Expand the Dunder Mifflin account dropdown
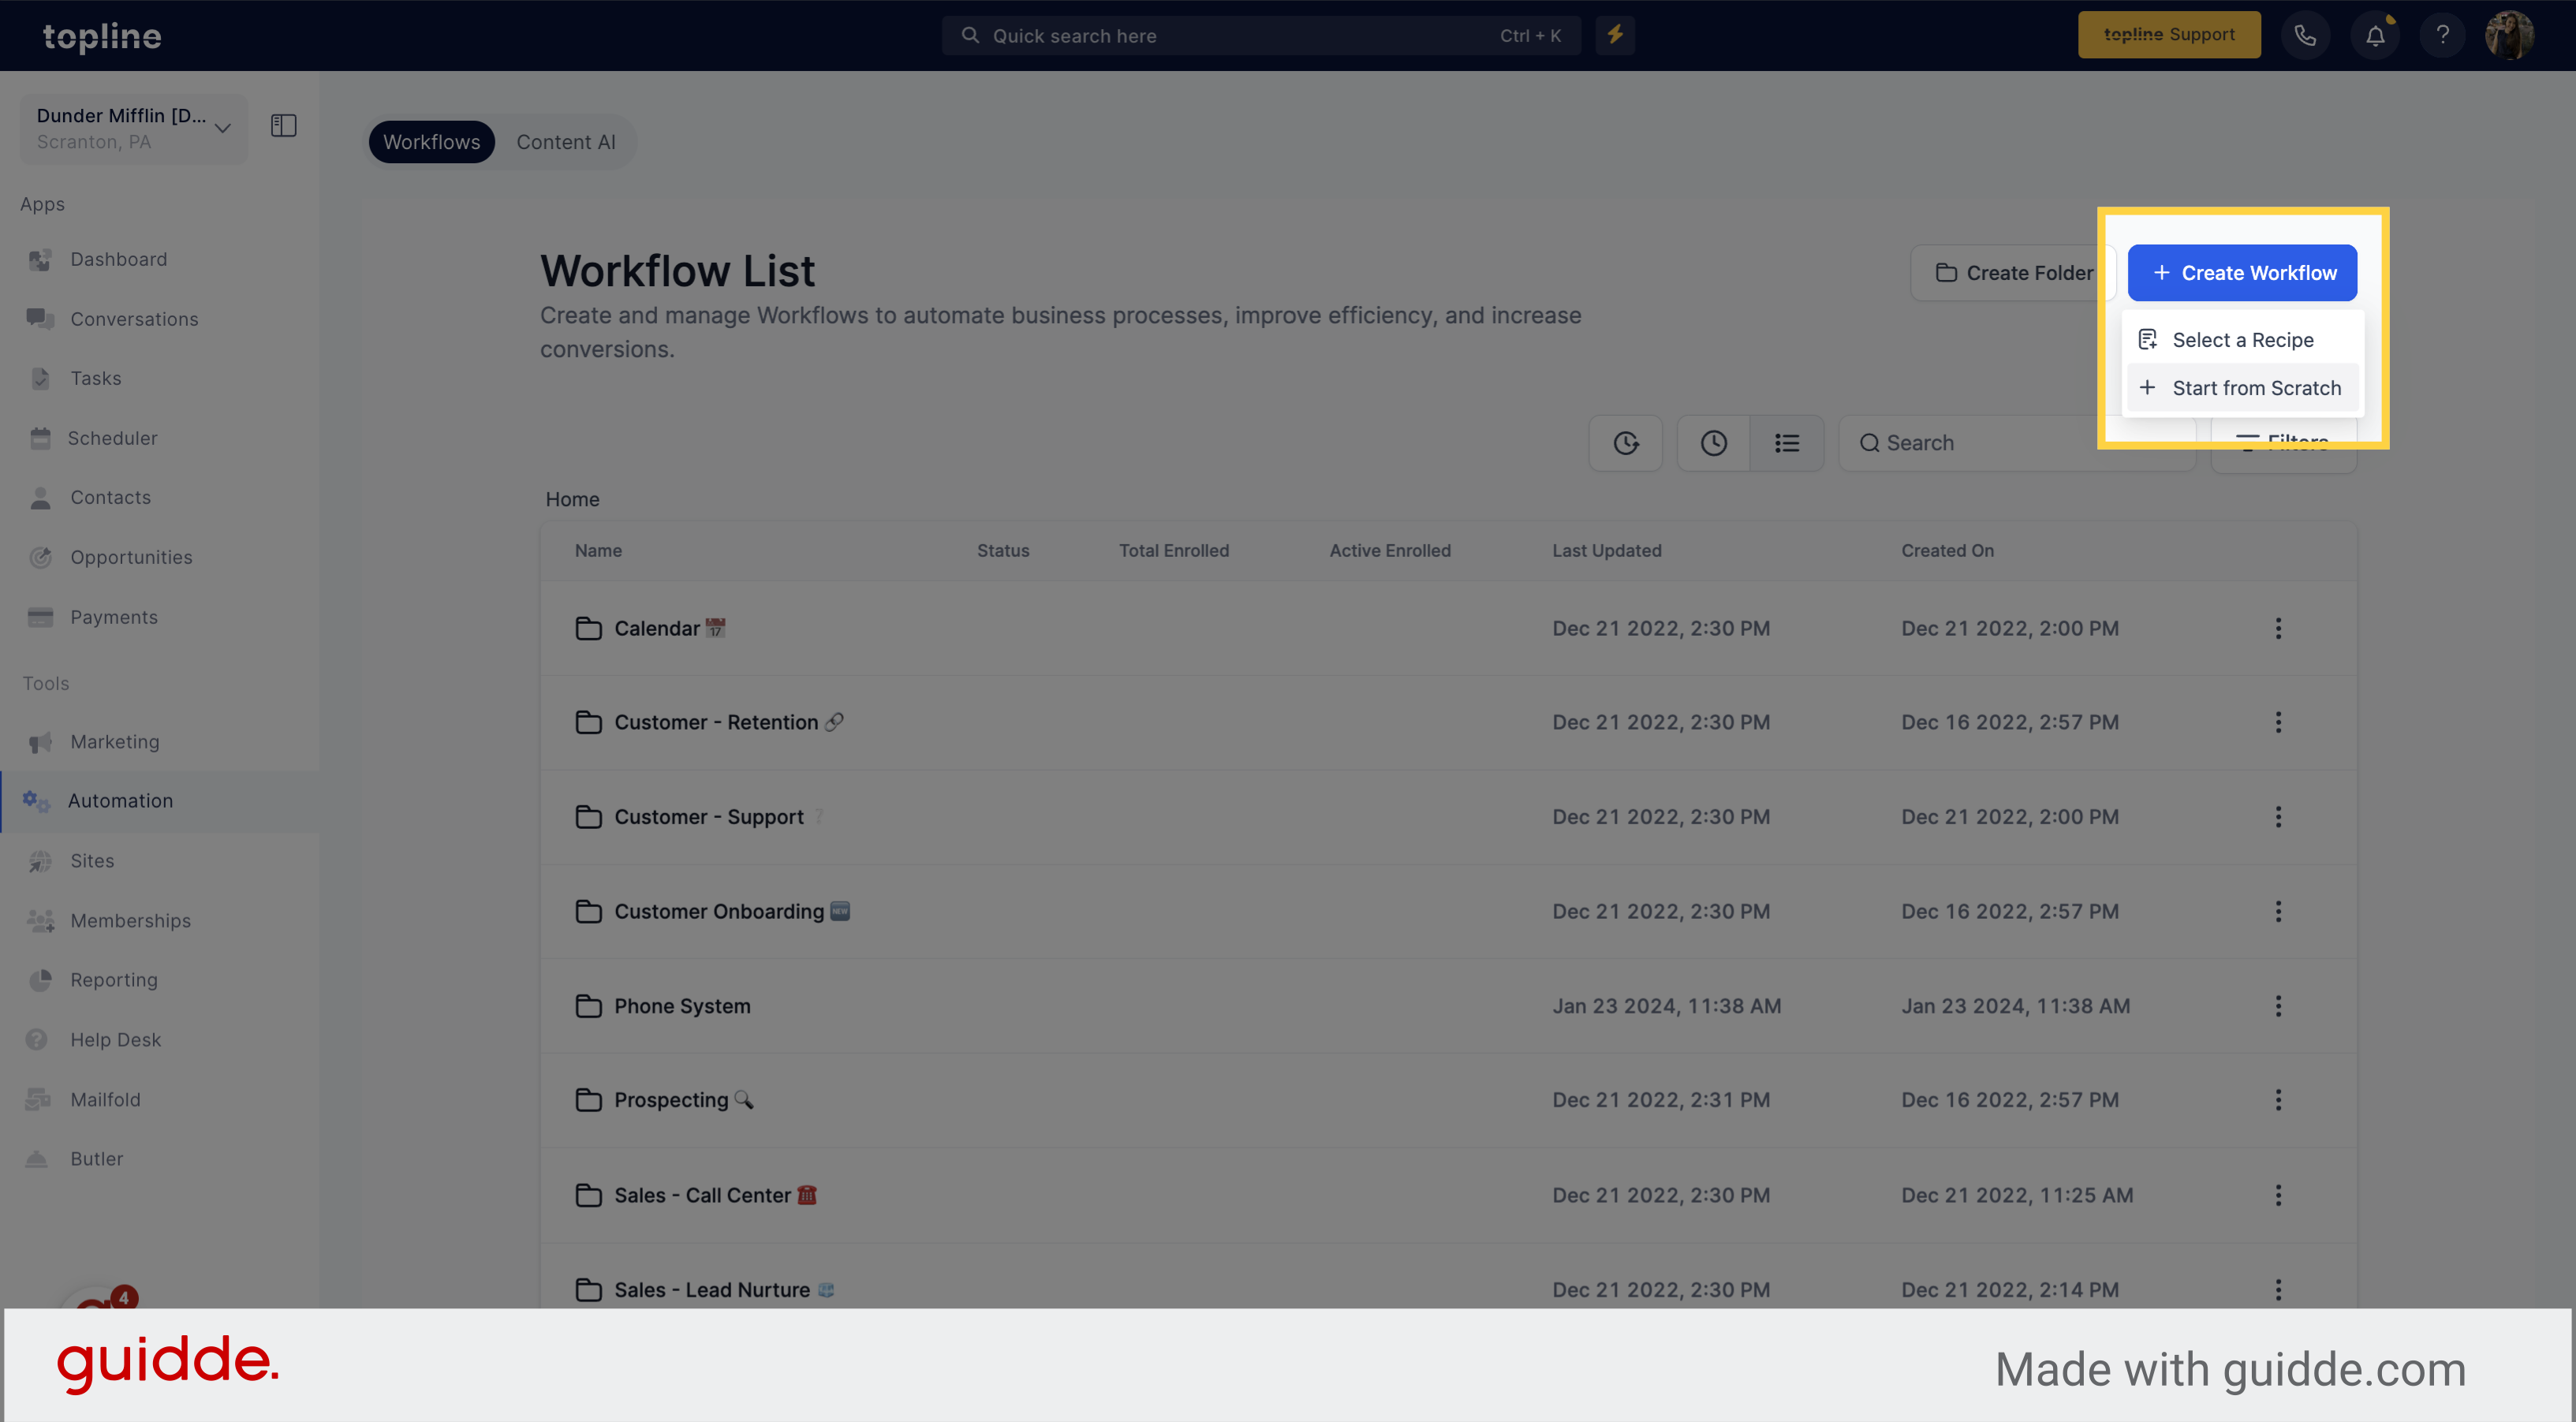2576x1422 pixels. point(222,126)
